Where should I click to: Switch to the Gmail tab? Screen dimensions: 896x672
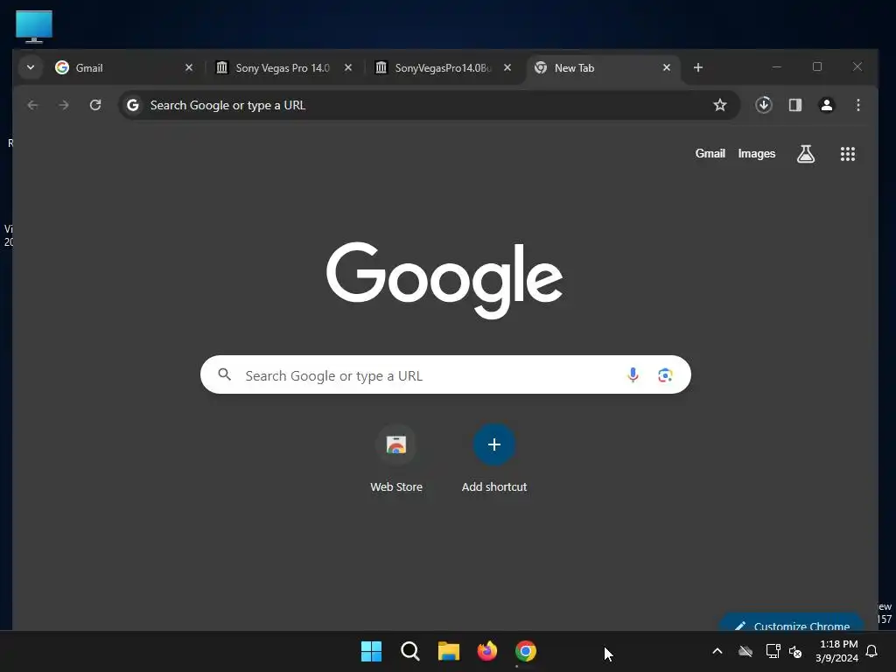point(124,67)
